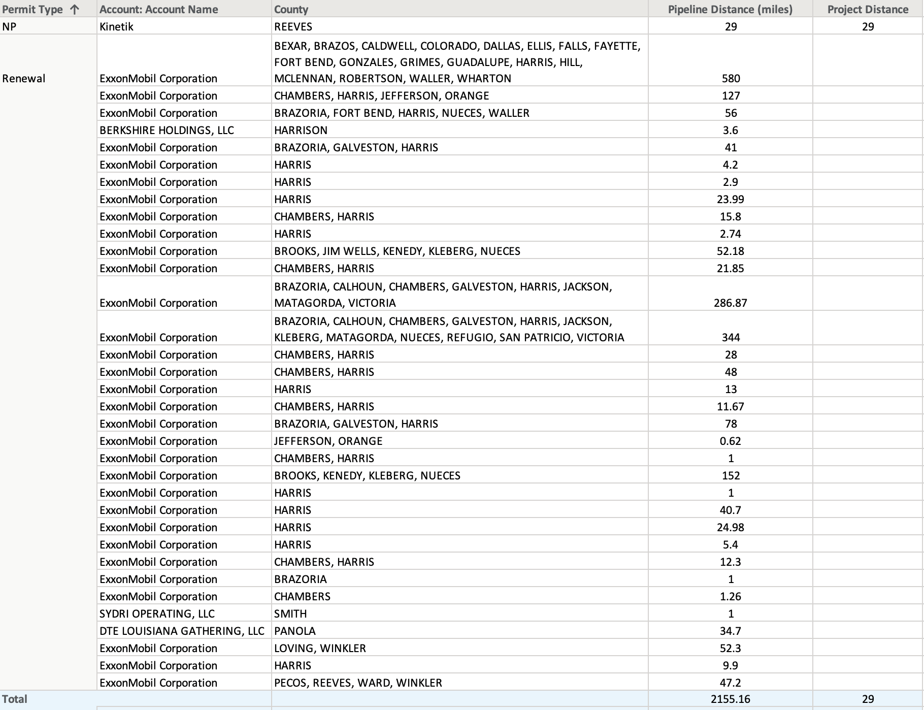Click the County column header

291,9
